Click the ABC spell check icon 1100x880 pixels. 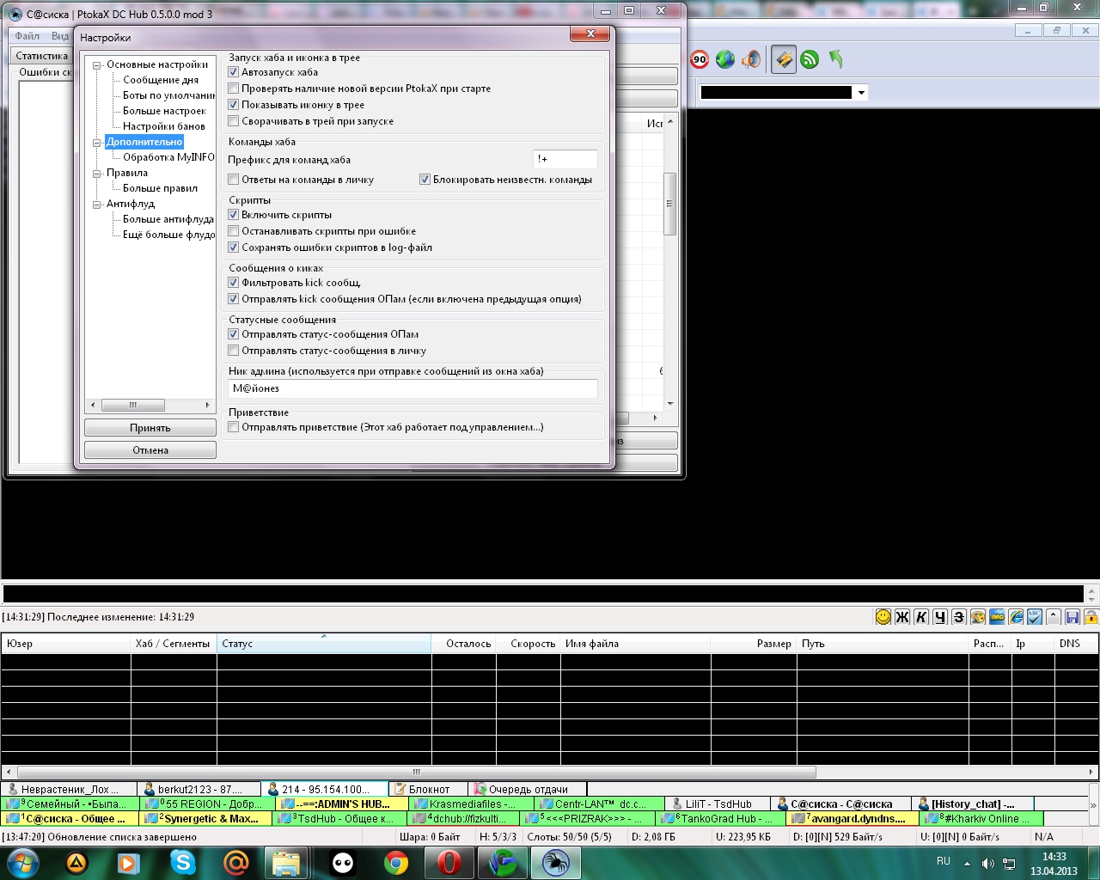coord(1035,617)
